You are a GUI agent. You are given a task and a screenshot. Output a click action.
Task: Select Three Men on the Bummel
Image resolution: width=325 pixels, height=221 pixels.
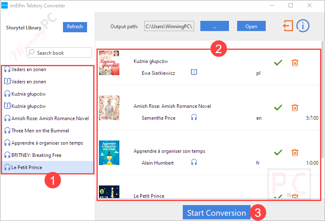pos(48,130)
